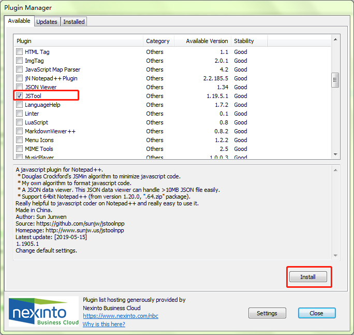Open plugin manager Settings
The image size is (354, 335).
(267, 313)
